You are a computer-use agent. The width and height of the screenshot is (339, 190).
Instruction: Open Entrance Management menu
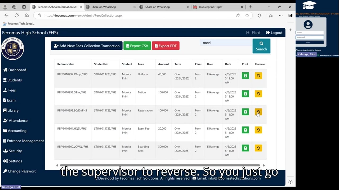pyautogui.click(x=23, y=141)
